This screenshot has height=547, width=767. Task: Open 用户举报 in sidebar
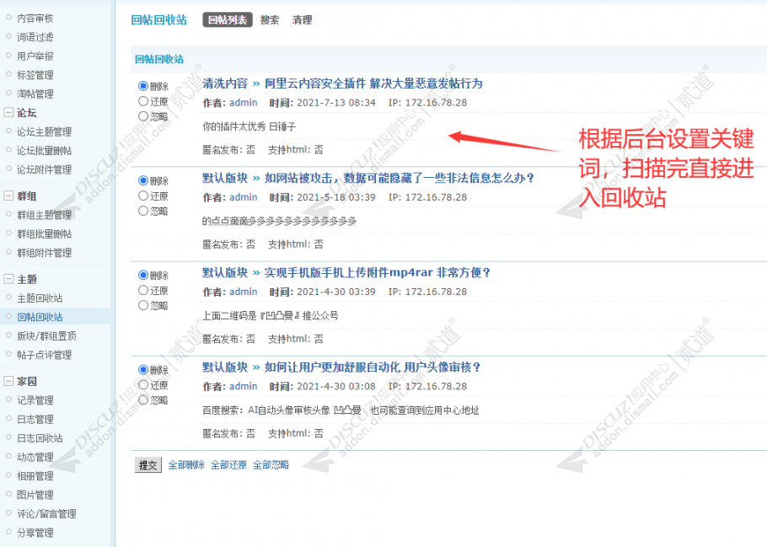[x=35, y=56]
